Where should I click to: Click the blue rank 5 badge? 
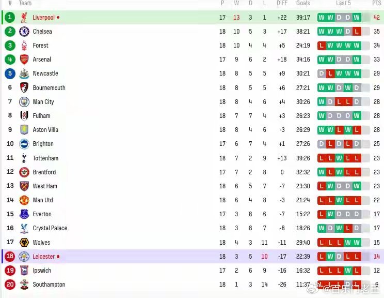(10, 73)
